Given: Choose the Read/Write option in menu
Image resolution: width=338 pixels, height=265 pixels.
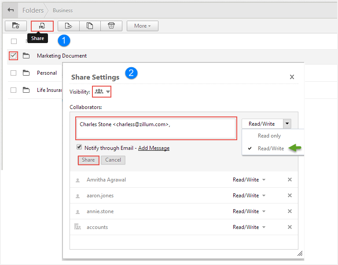Looking at the screenshot, I should pos(271,149).
